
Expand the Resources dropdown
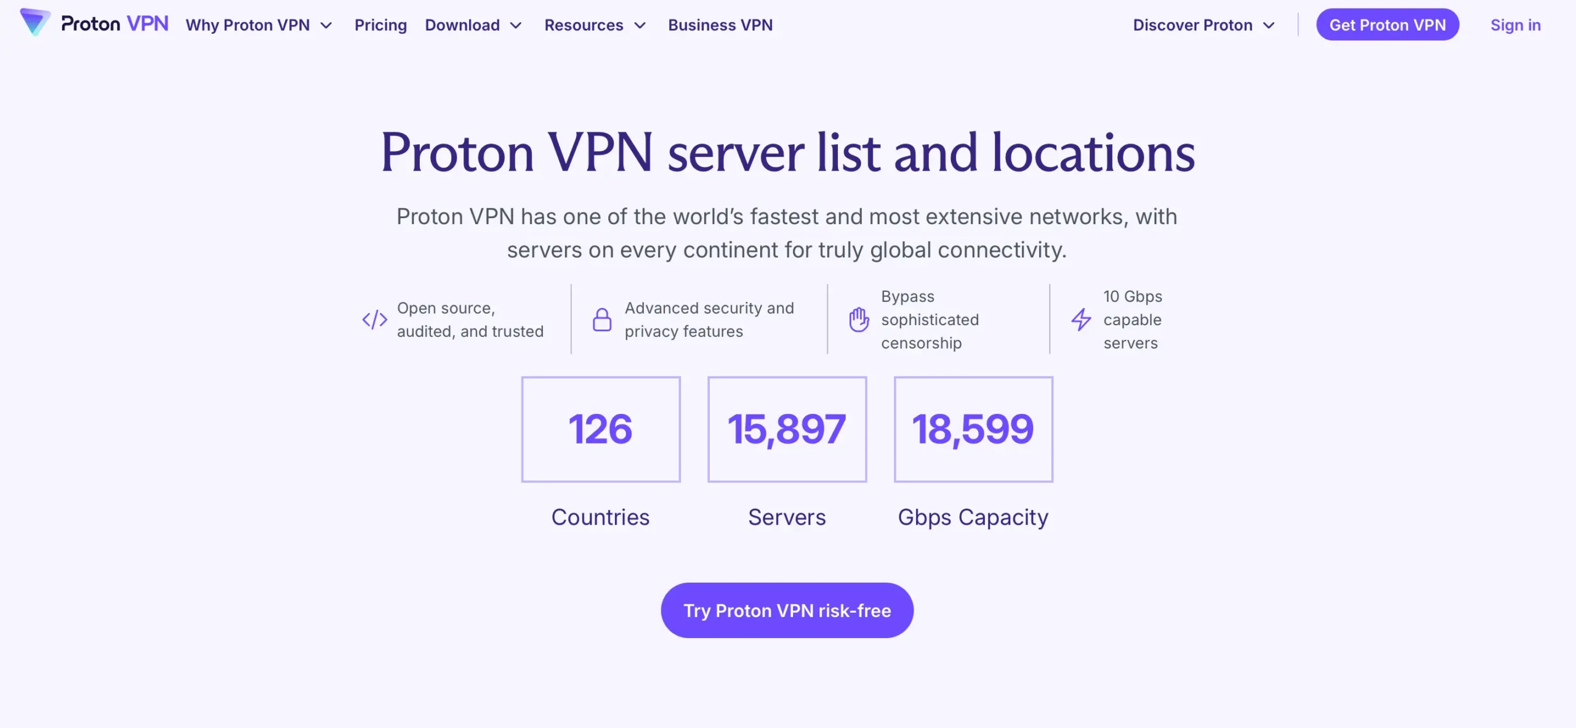click(640, 26)
